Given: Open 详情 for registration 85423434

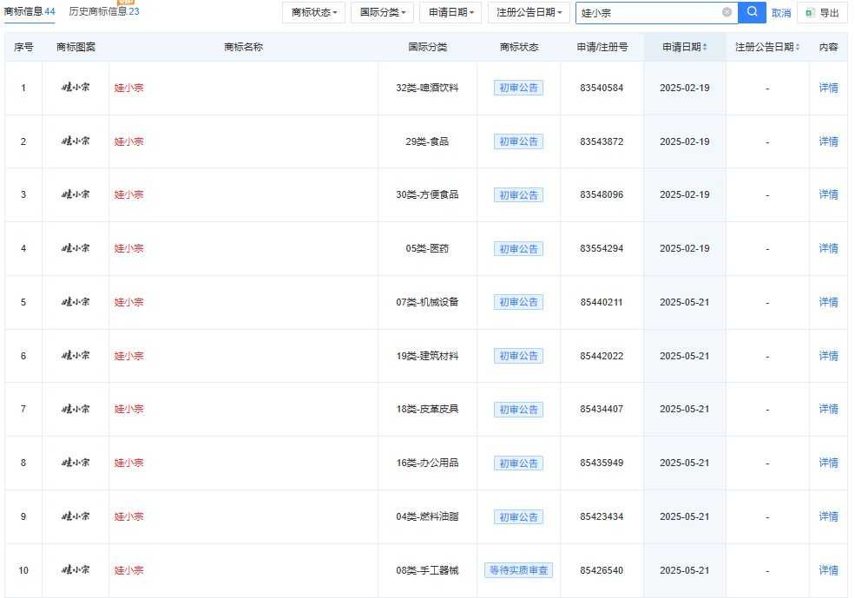Looking at the screenshot, I should (x=828, y=516).
